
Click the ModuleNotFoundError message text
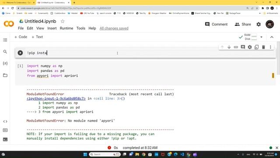tap(70, 121)
